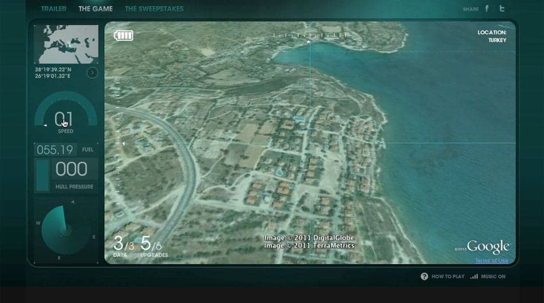The image size is (544, 303).
Task: Click the fuel readout 055.19
Action: pos(55,150)
